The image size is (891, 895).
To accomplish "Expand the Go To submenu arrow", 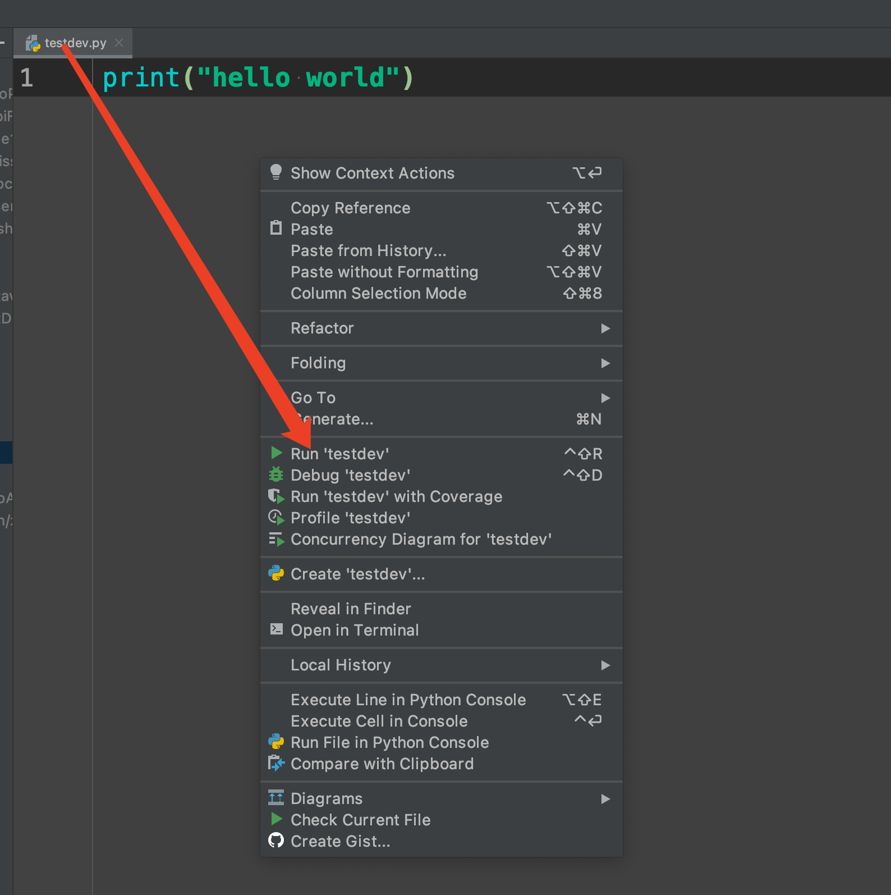I will (605, 398).
